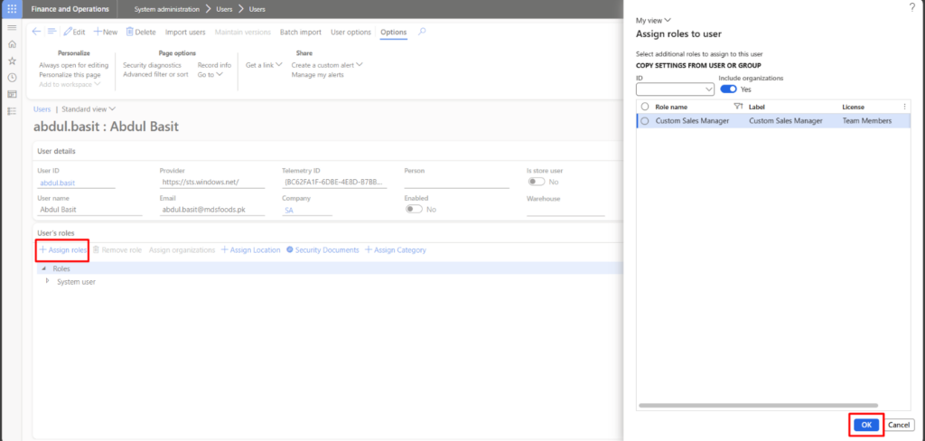The image size is (925, 441).
Task: Click Users breadcrumb link above title
Action: coord(42,109)
